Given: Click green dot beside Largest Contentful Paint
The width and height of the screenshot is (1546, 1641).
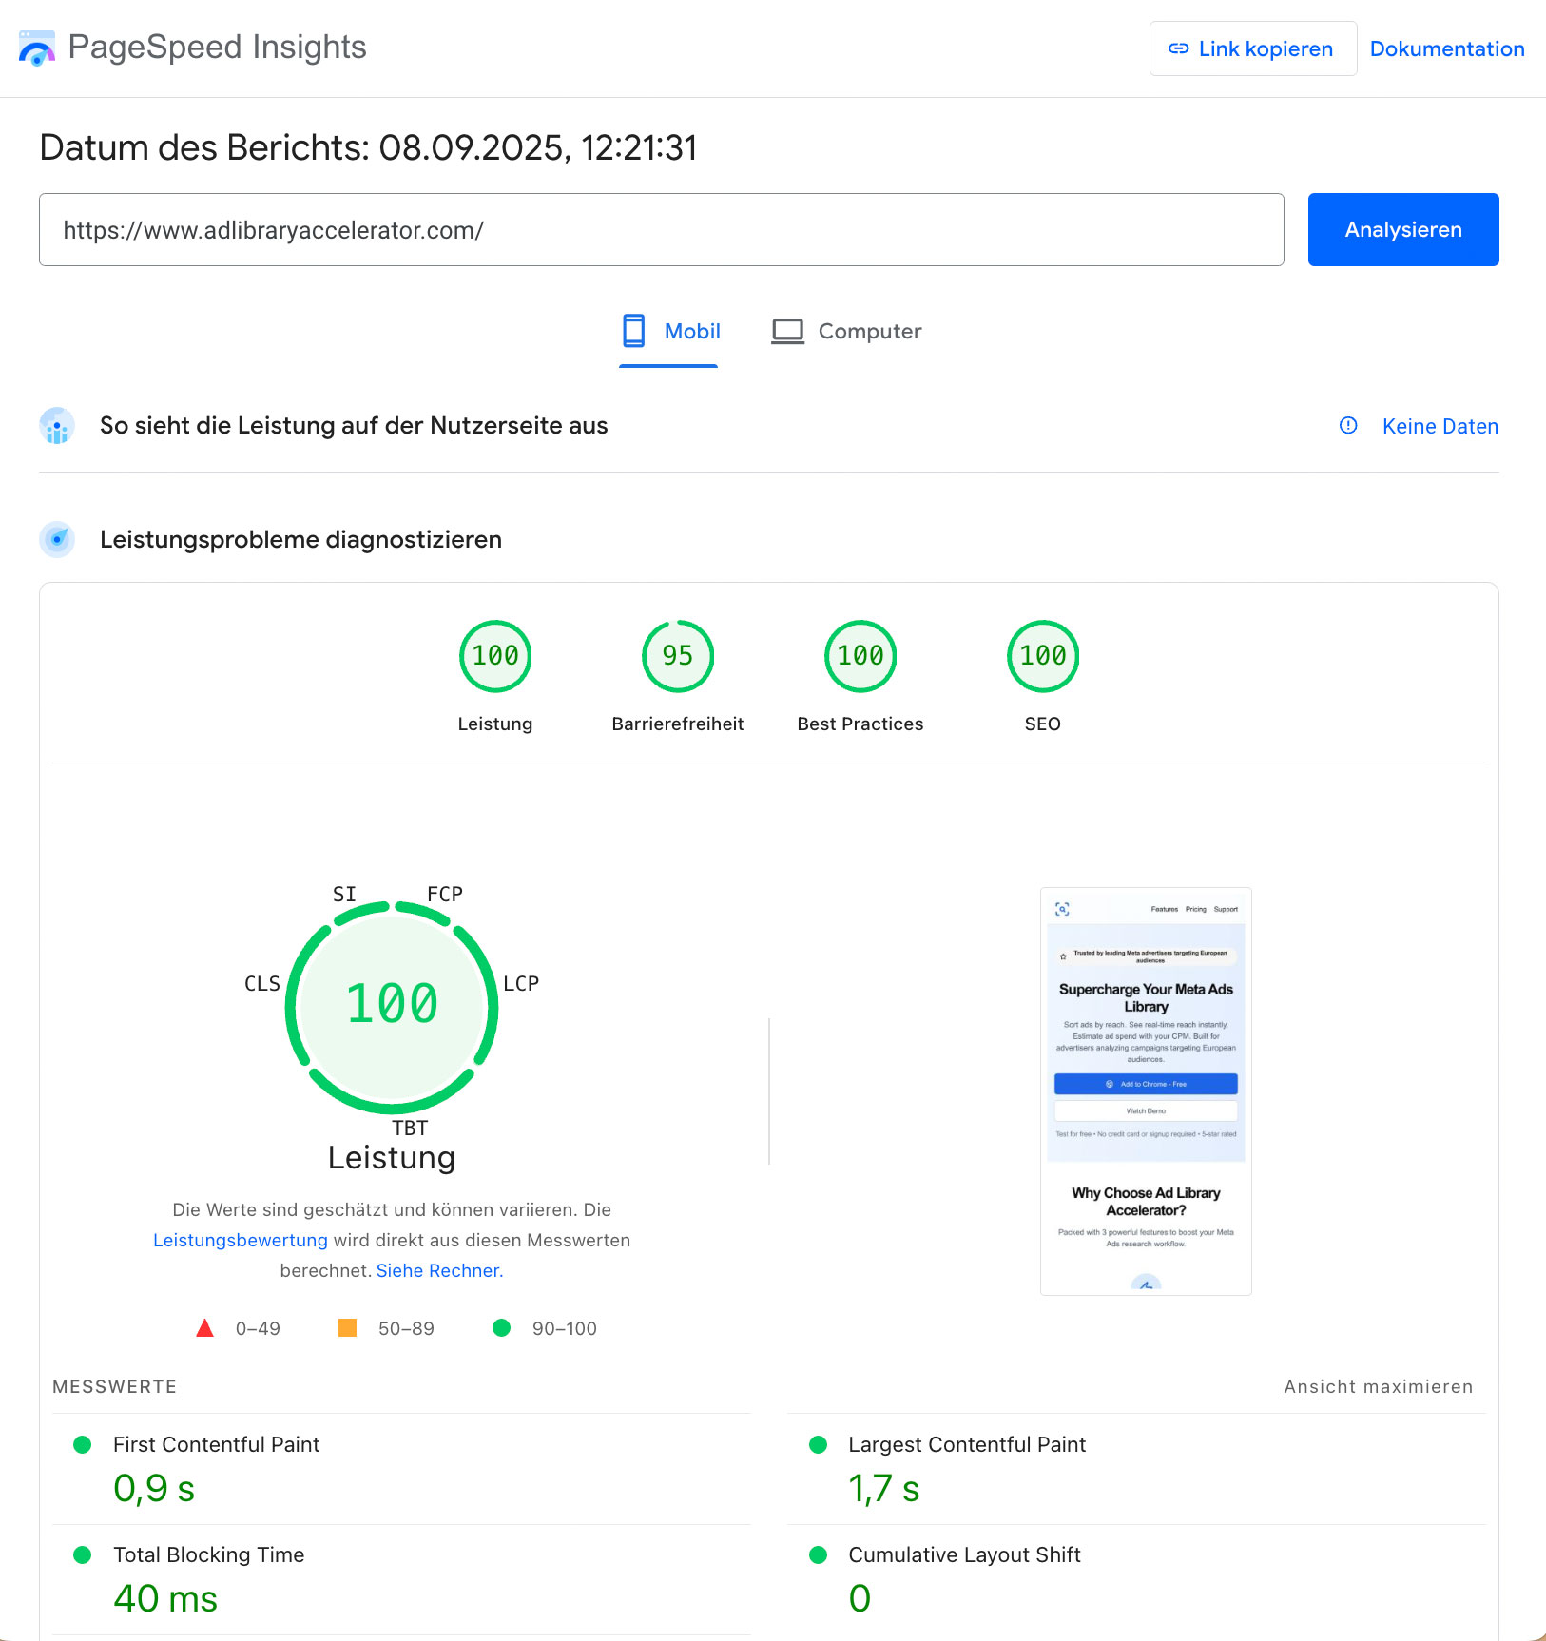Looking at the screenshot, I should tap(818, 1444).
